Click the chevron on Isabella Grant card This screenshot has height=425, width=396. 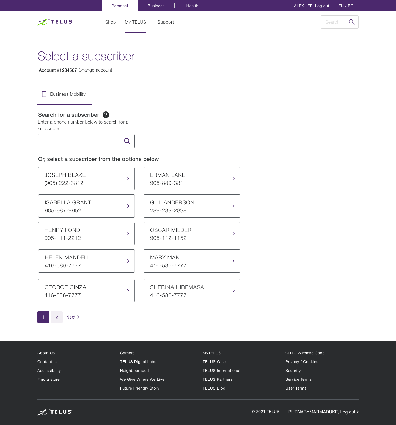(x=128, y=206)
